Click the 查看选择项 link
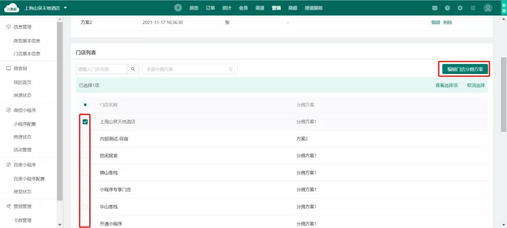Image resolution: width=507 pixels, height=228 pixels. (446, 86)
